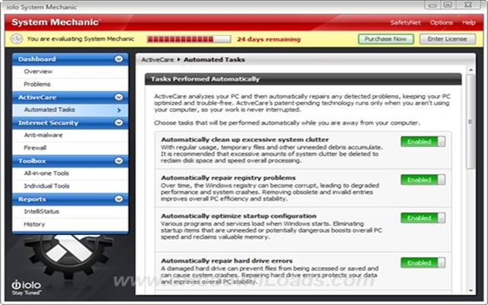Maximize the System Mechanic window
This screenshot has height=305, width=488.
448,5
